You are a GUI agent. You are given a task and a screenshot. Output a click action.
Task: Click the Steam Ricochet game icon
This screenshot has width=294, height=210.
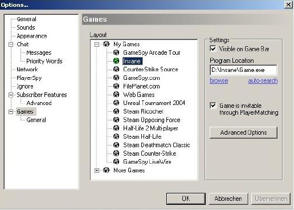[116, 111]
